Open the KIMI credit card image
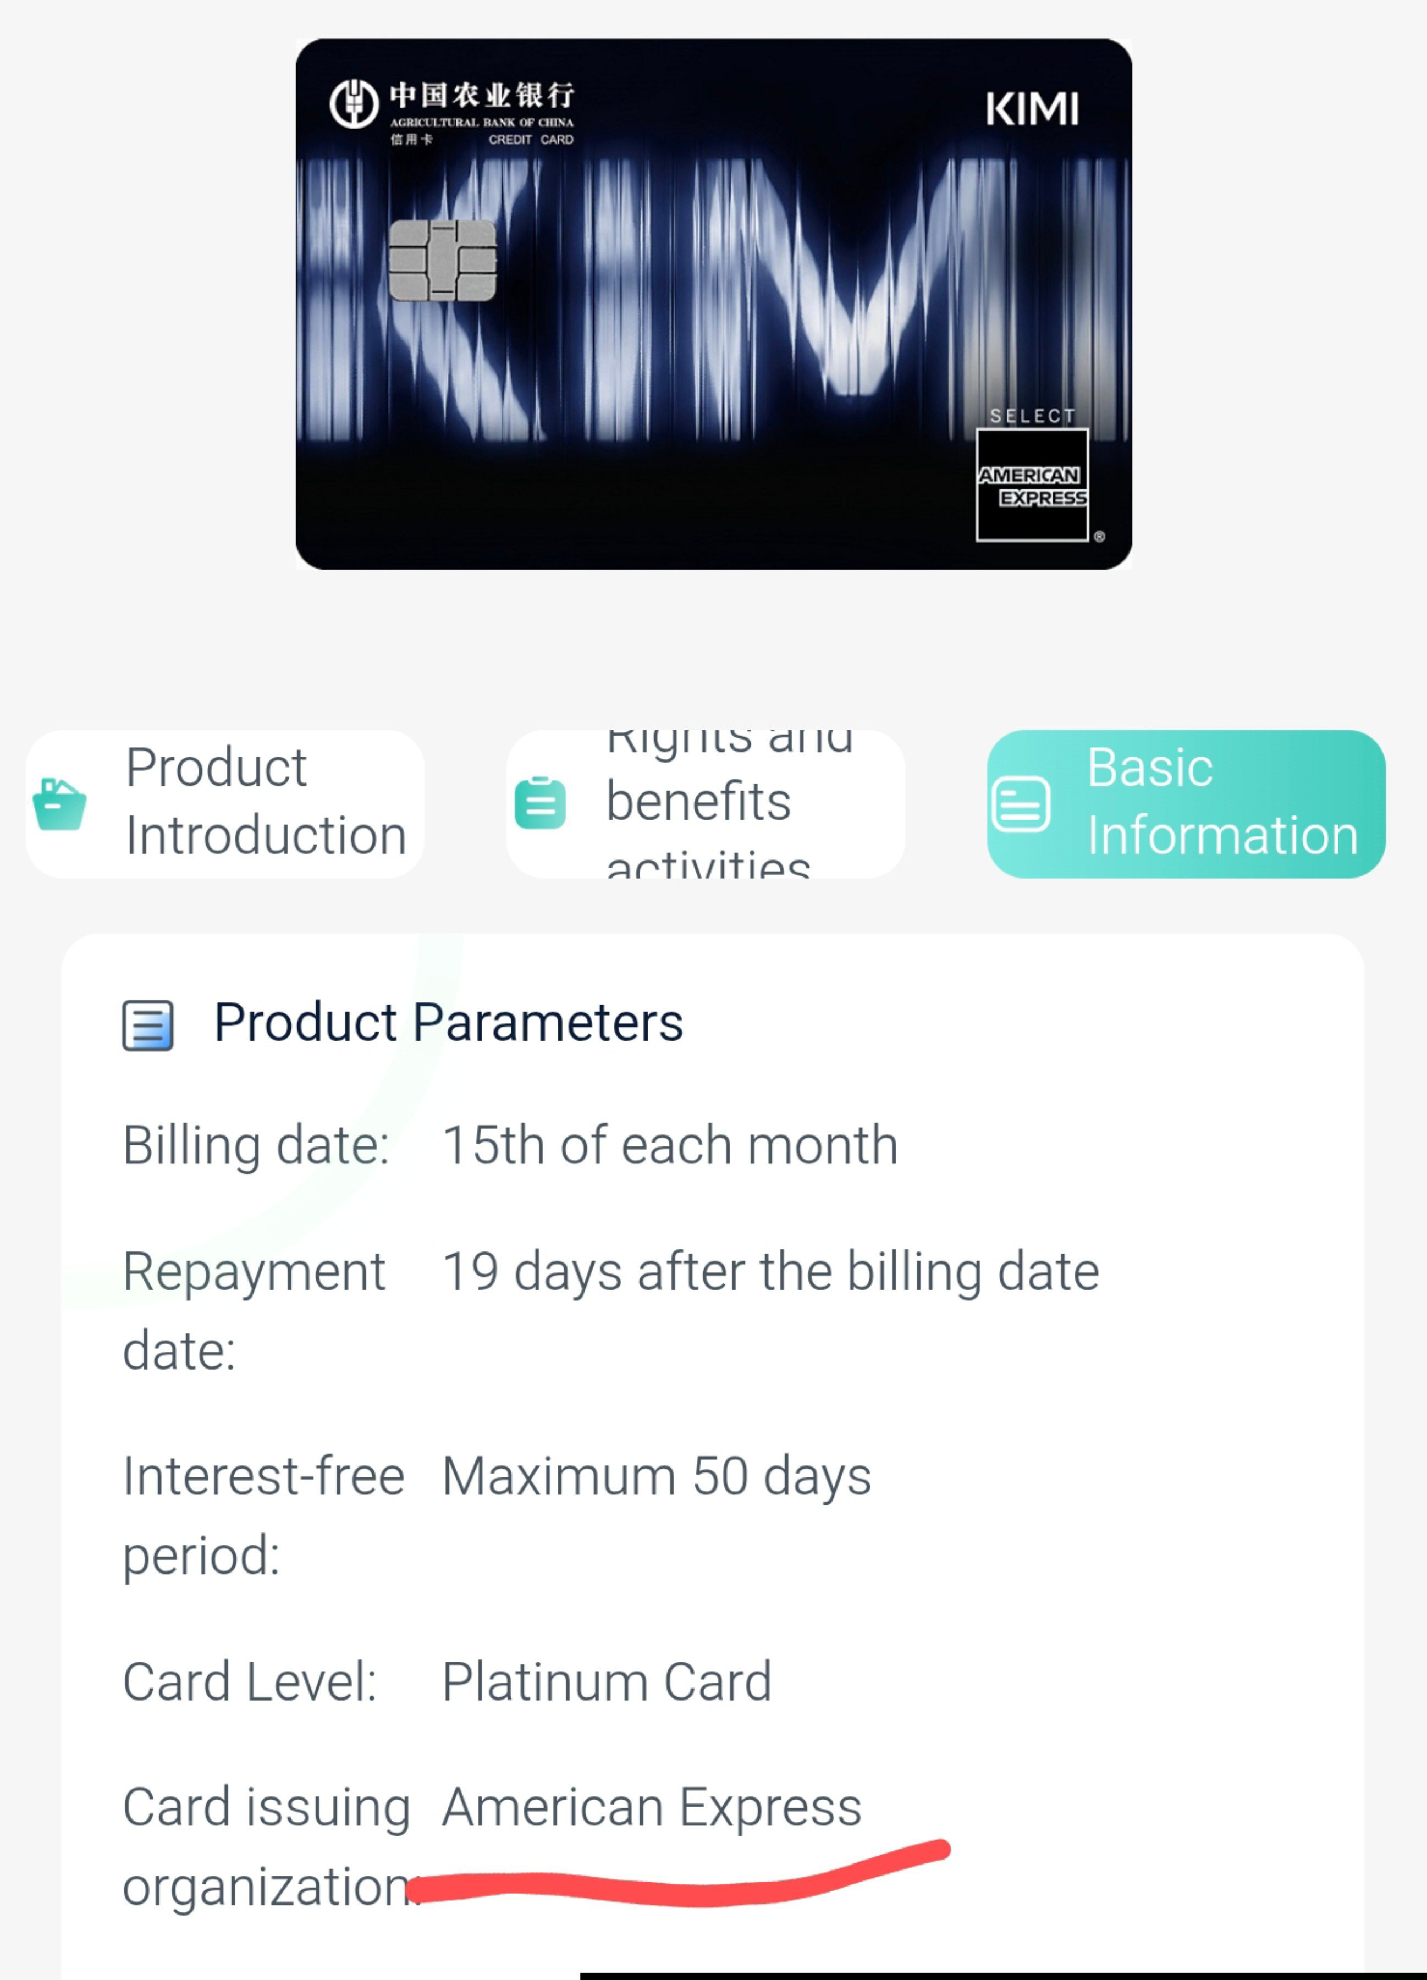1427x1980 pixels. (714, 304)
